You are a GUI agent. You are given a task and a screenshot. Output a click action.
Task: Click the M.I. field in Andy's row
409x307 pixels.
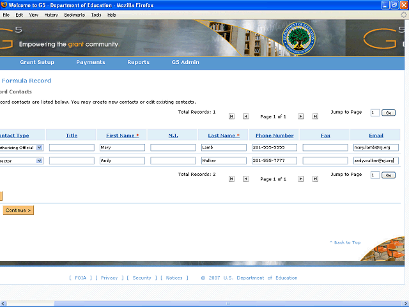(x=173, y=161)
